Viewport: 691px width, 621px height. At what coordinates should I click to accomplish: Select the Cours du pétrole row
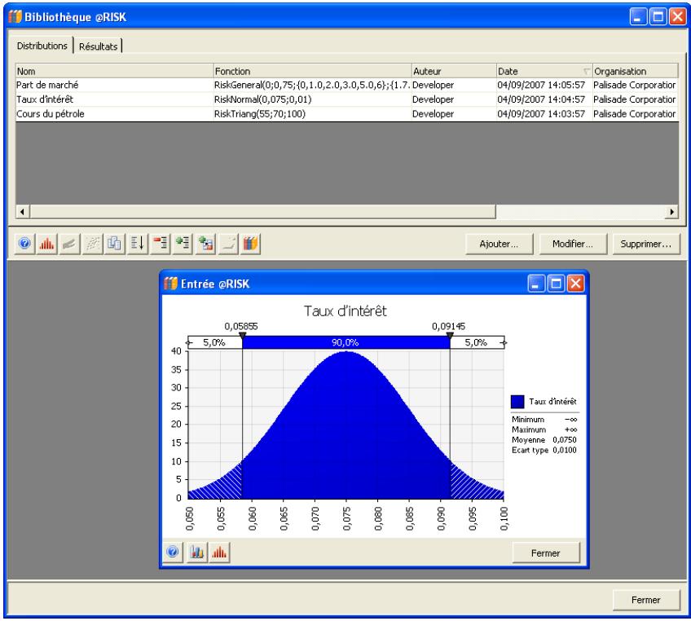51,113
